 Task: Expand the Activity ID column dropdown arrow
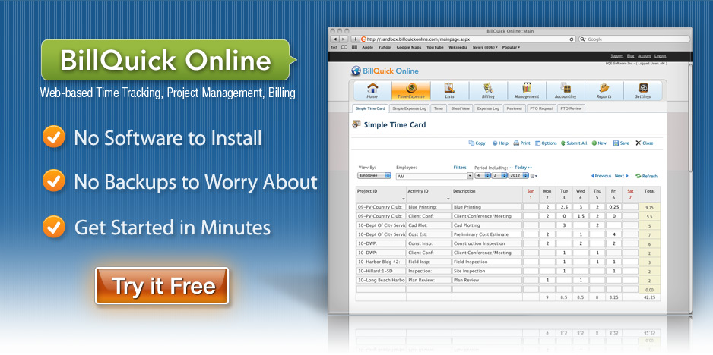[448, 199]
